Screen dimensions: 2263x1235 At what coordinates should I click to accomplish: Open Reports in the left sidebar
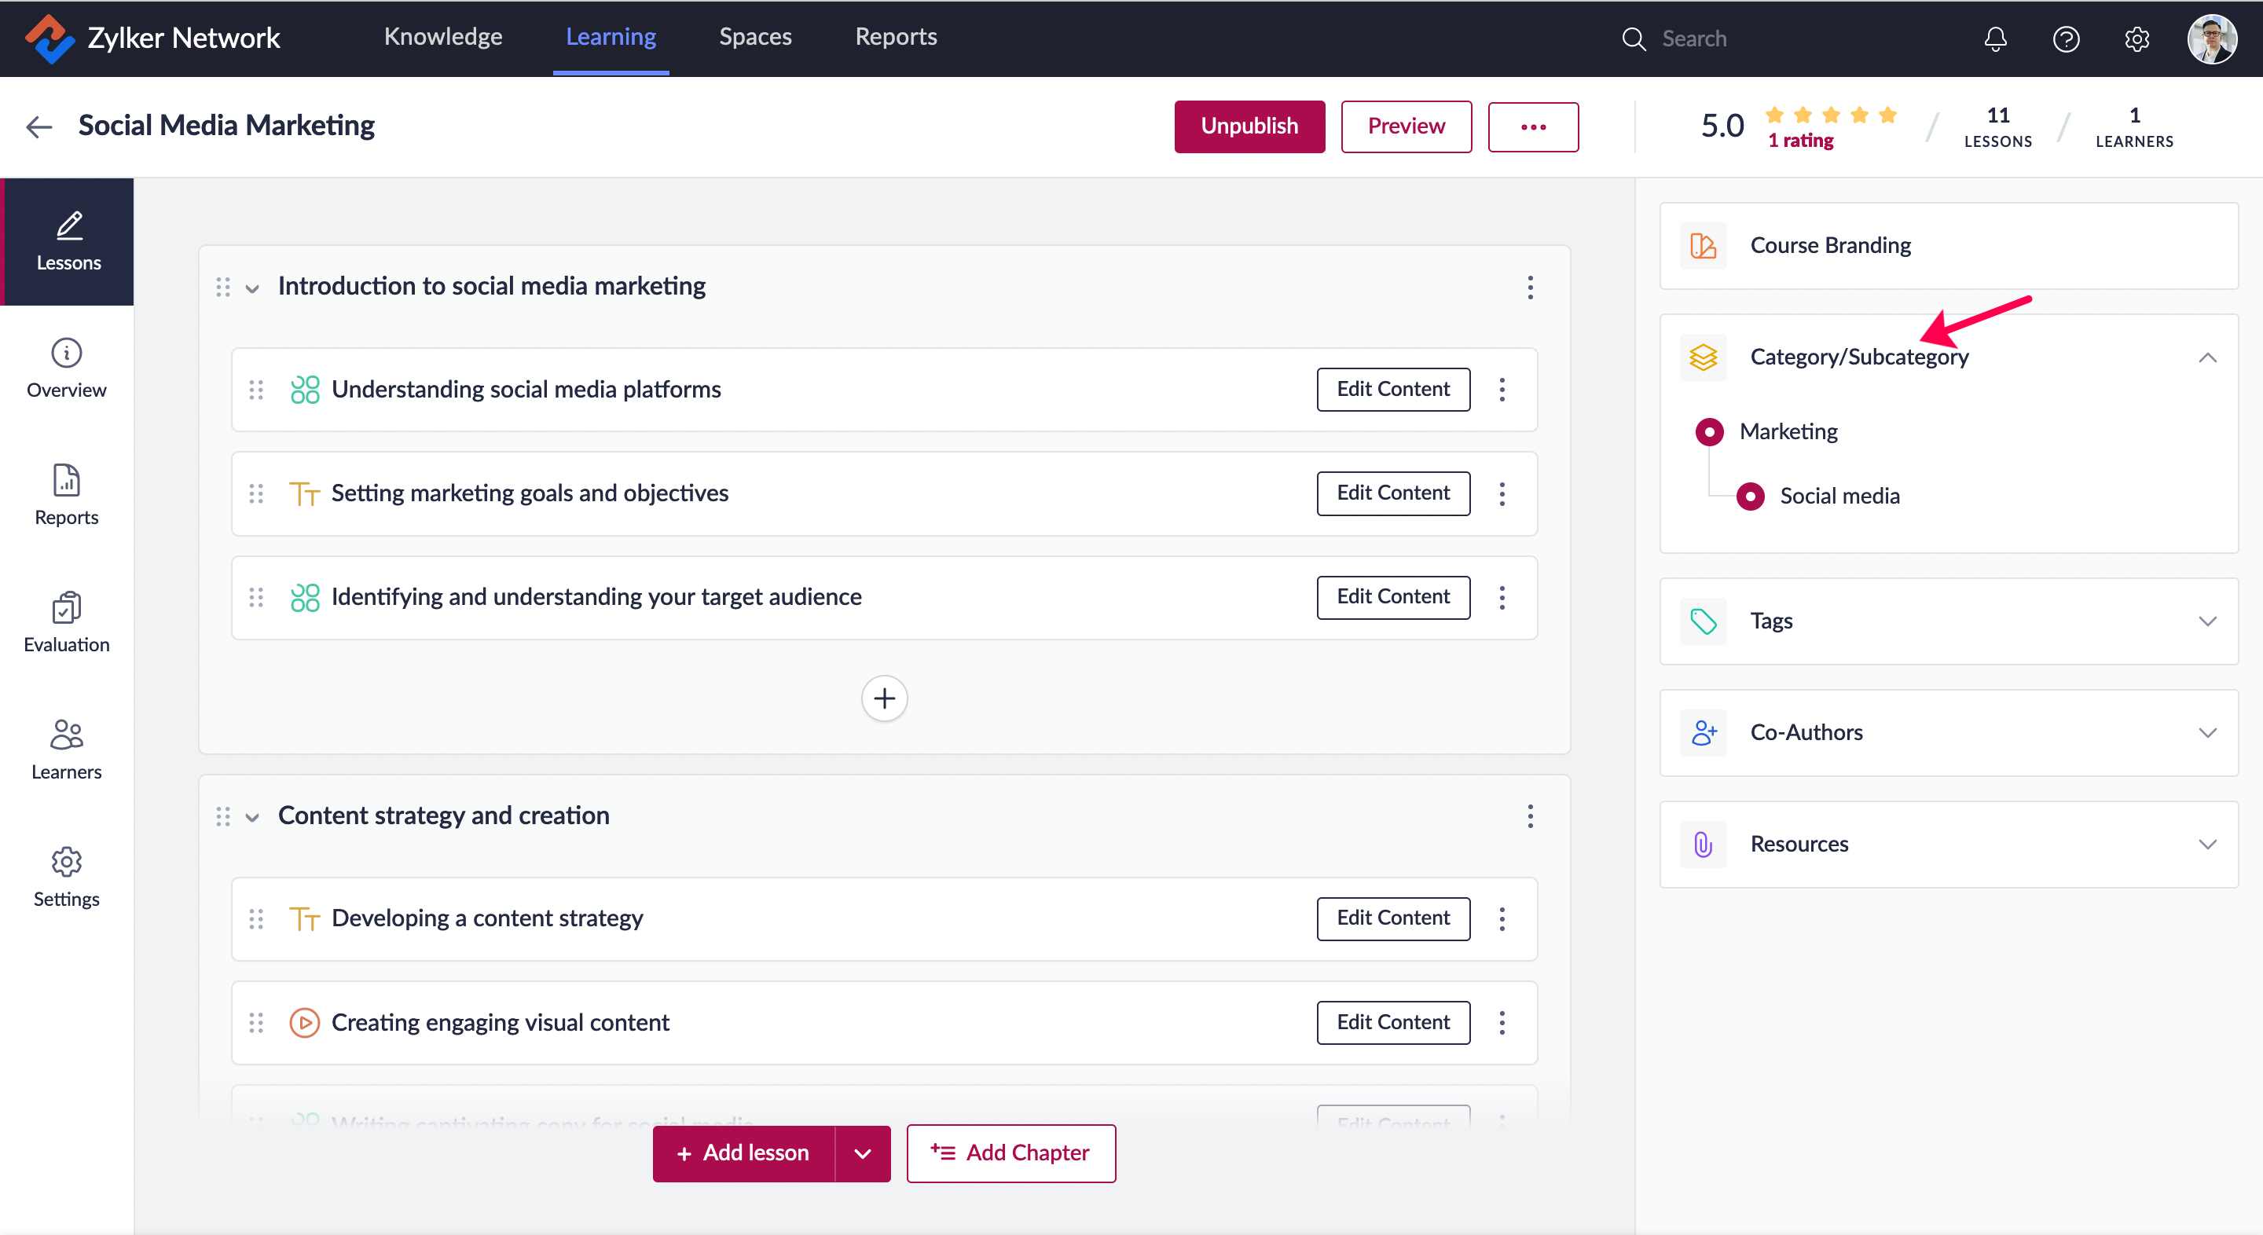click(x=67, y=496)
